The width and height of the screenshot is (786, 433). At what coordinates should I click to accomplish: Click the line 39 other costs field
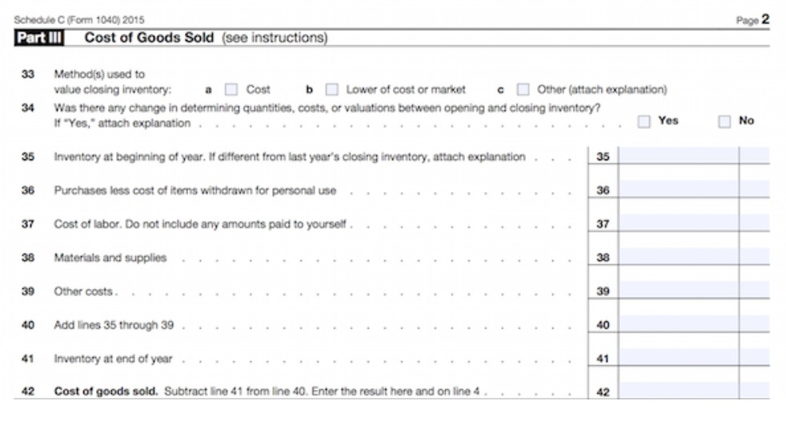[679, 290]
